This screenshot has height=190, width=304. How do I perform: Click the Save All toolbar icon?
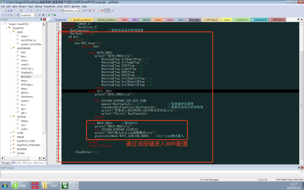click(x=11, y=11)
